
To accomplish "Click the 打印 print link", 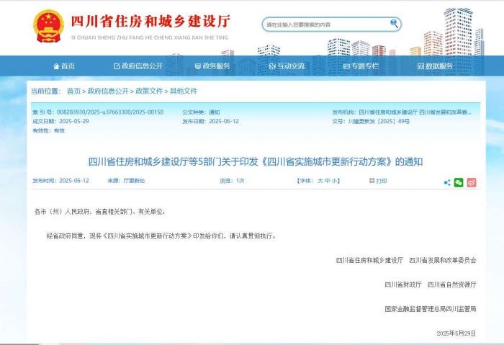I will tap(381, 181).
